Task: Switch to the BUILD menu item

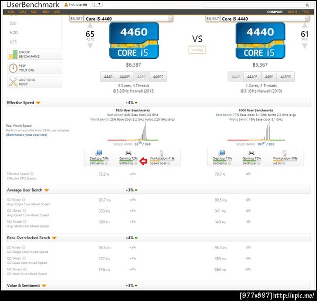Action: [293, 12]
